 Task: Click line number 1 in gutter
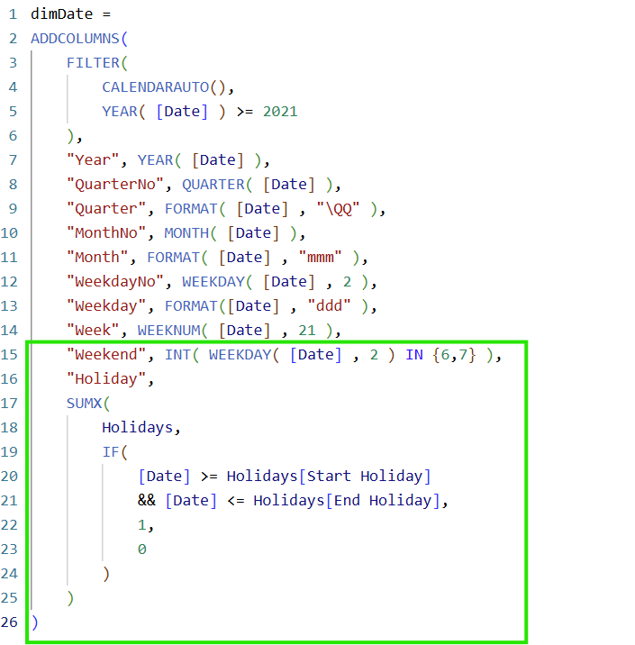(13, 14)
